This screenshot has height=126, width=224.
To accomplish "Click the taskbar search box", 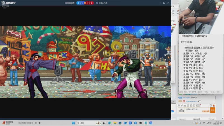I will [89, 123].
